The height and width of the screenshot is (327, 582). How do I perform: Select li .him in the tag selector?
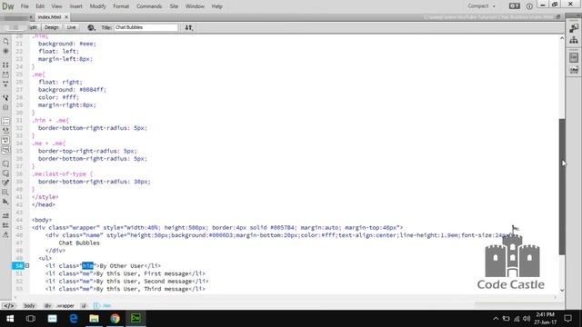click(103, 306)
